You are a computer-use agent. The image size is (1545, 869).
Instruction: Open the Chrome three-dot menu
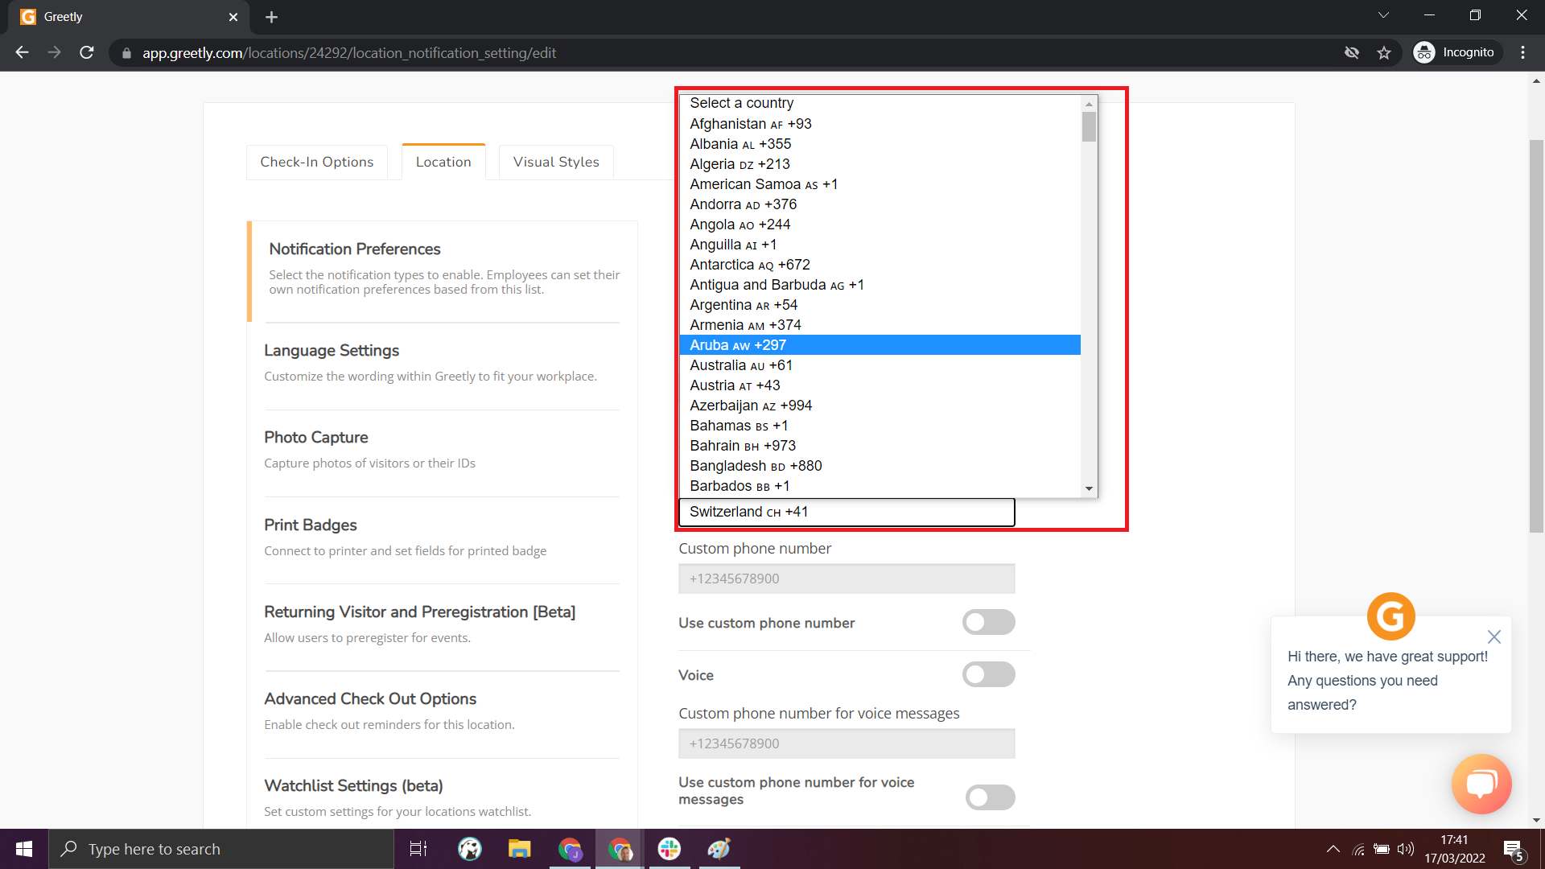1523,52
